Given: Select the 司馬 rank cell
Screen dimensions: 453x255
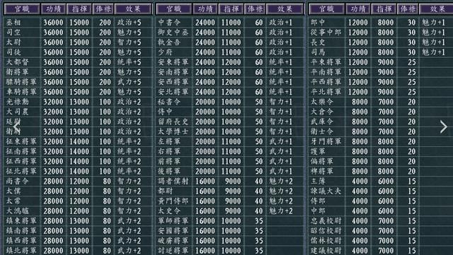Looking at the screenshot, I should (x=318, y=52).
